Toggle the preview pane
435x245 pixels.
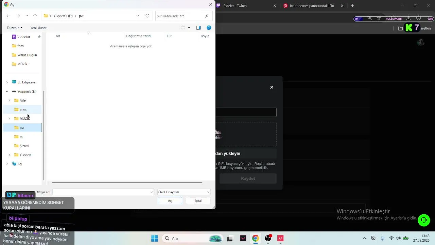tap(198, 28)
